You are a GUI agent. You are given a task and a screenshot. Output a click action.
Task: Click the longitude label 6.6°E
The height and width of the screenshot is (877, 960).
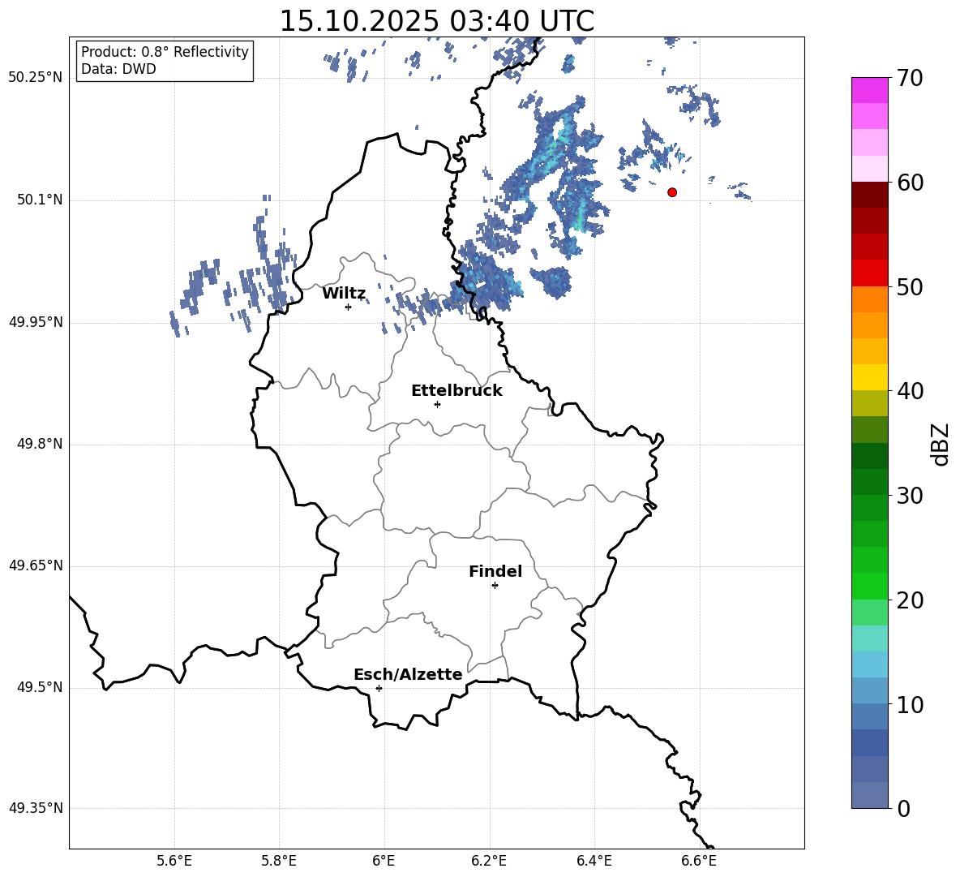tap(699, 862)
